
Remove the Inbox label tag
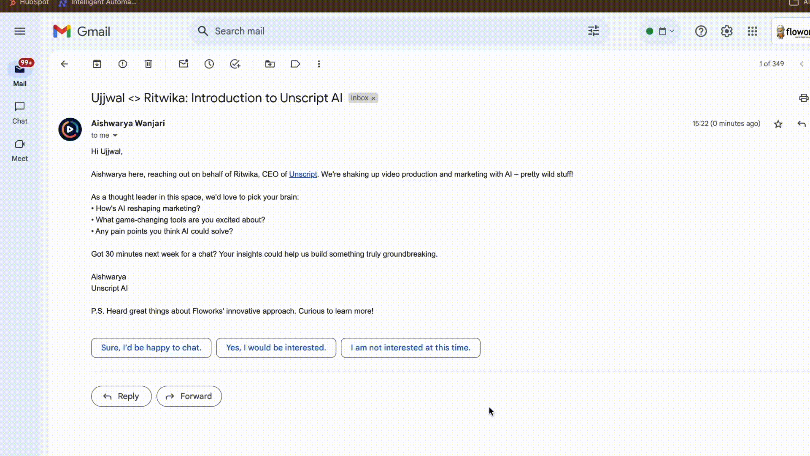click(x=373, y=98)
